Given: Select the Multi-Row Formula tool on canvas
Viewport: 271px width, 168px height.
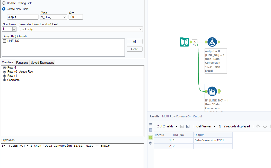Looking at the screenshot, I should pyautogui.click(x=212, y=91).
